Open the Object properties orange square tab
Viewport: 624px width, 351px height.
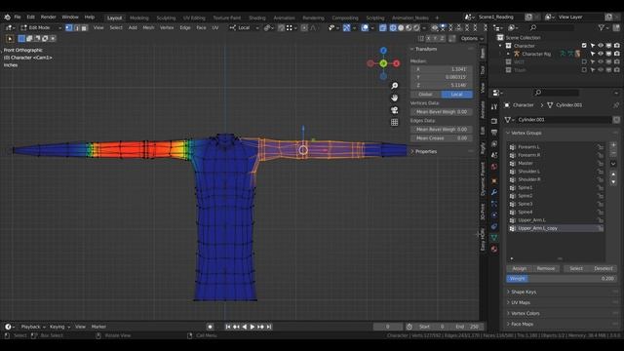[494, 180]
